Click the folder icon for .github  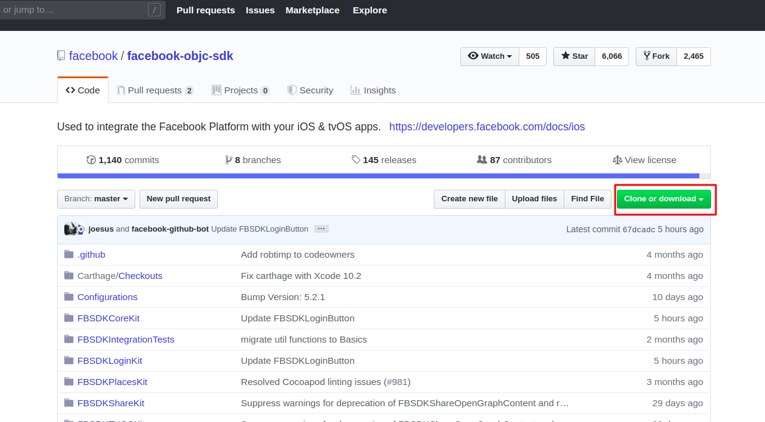(69, 255)
